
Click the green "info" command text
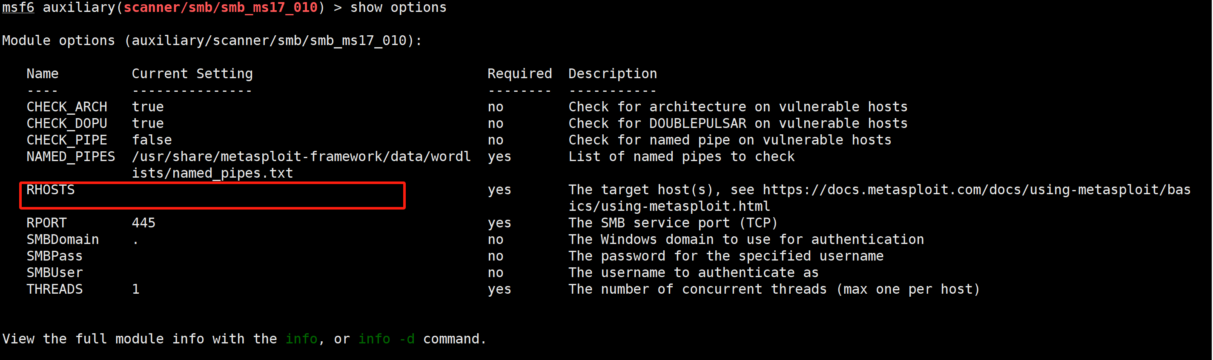(301, 339)
